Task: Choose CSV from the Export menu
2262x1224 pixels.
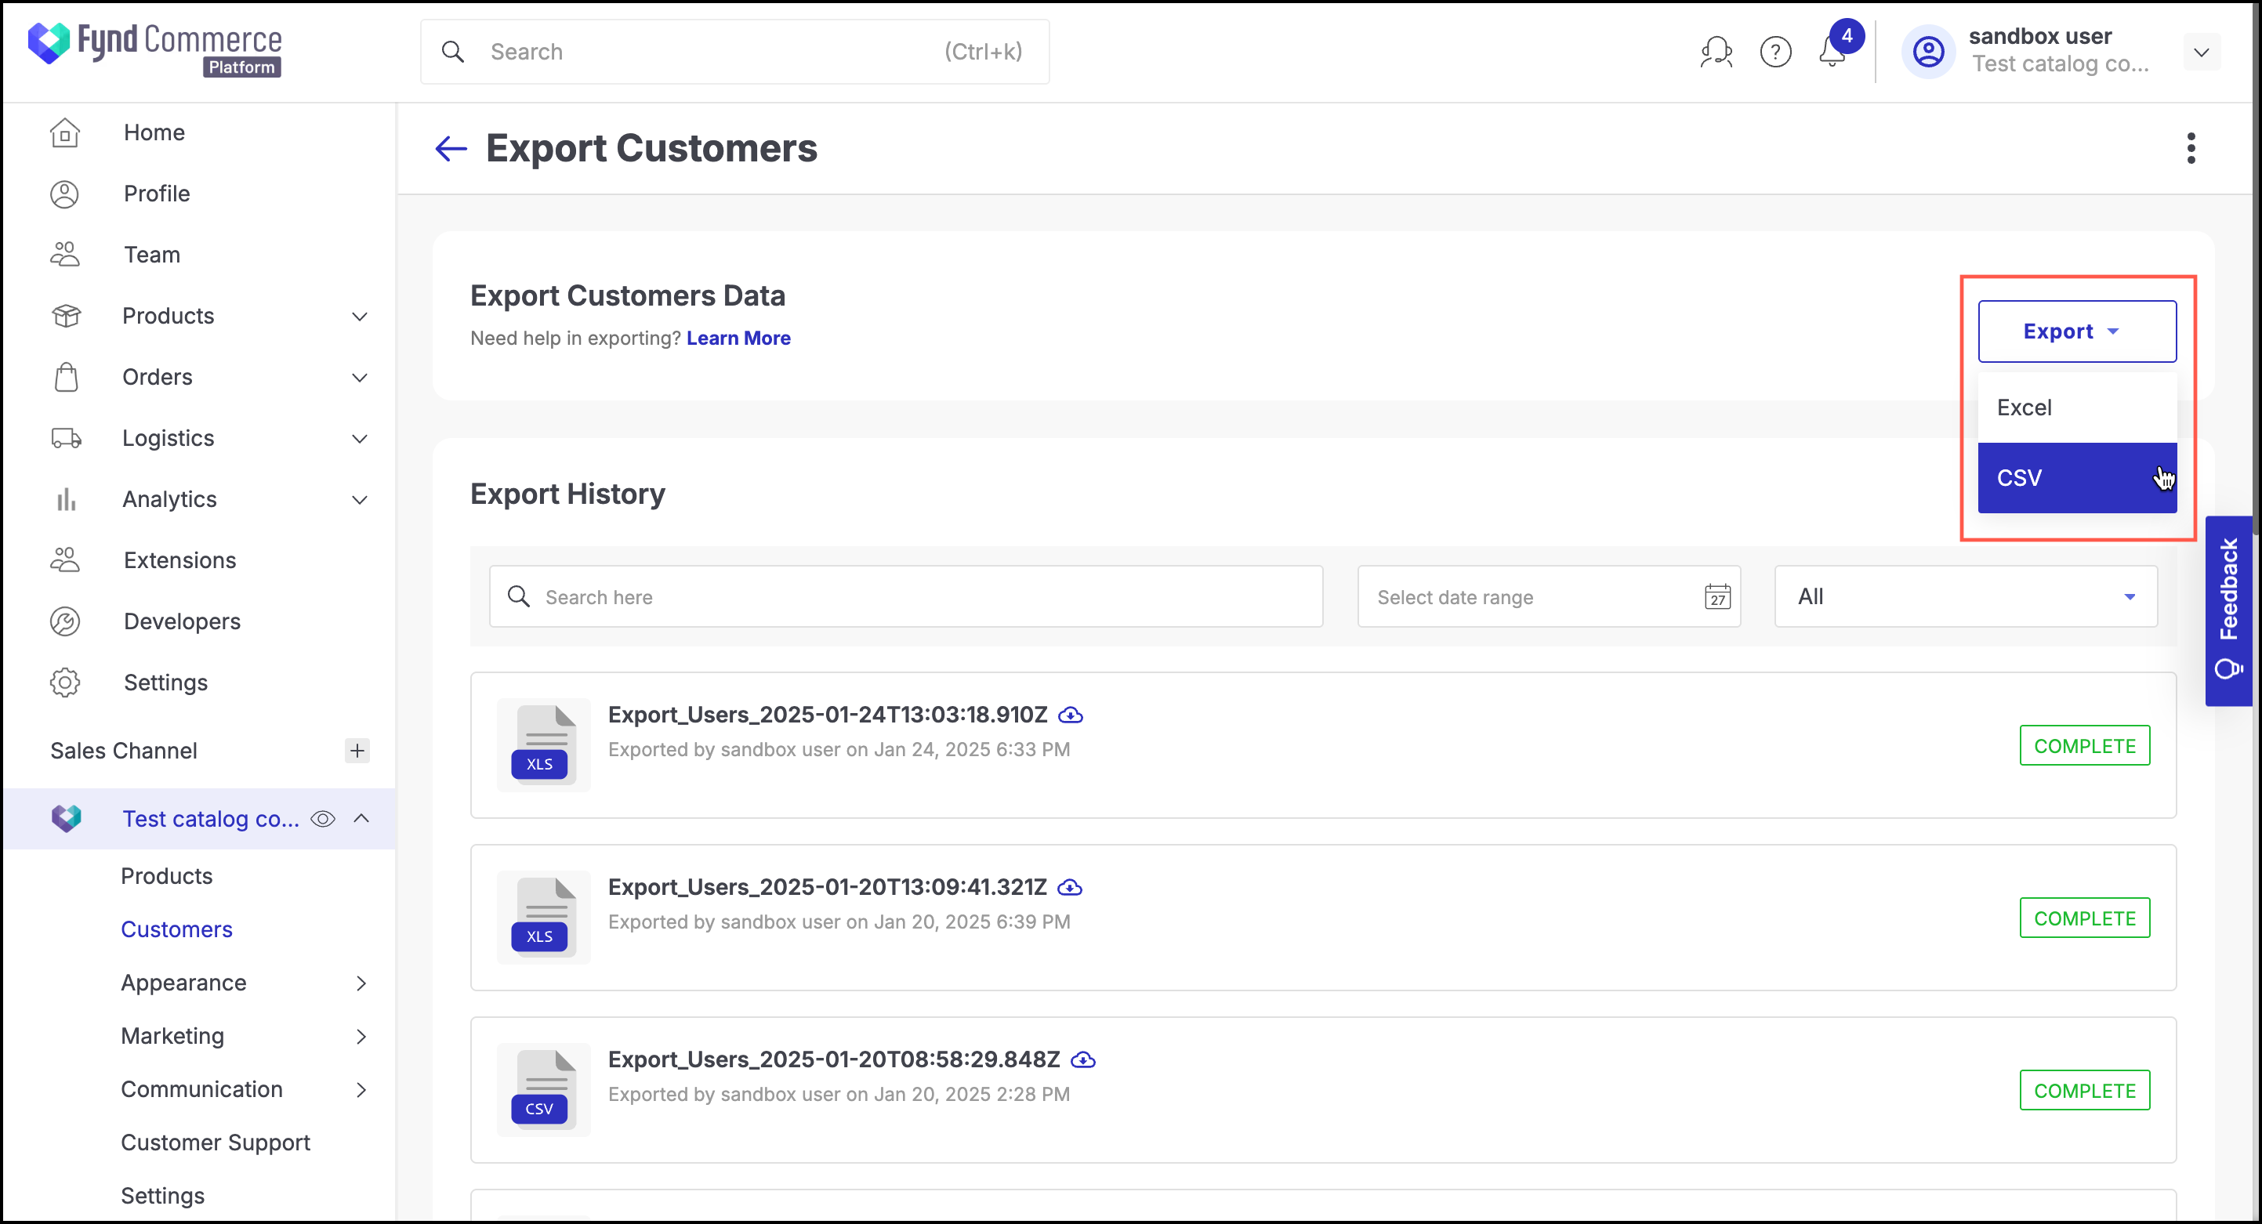Action: click(x=2077, y=479)
